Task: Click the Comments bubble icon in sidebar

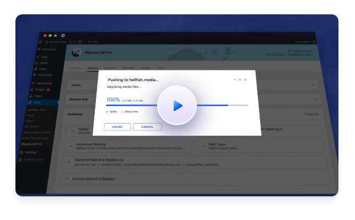Action: tap(34, 75)
